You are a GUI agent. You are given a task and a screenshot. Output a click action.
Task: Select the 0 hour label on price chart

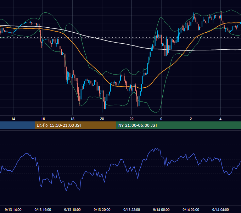[x=161, y=119]
